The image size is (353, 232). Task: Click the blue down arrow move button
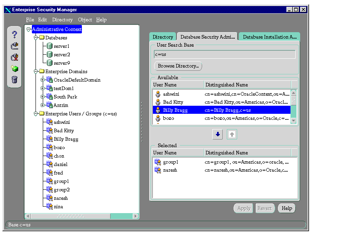click(x=217, y=135)
